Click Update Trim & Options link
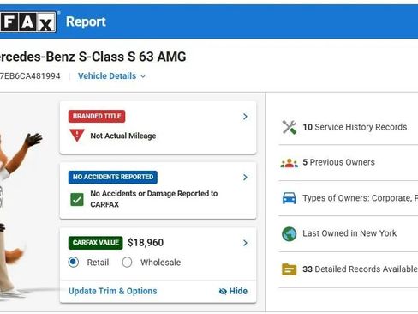 [113, 291]
